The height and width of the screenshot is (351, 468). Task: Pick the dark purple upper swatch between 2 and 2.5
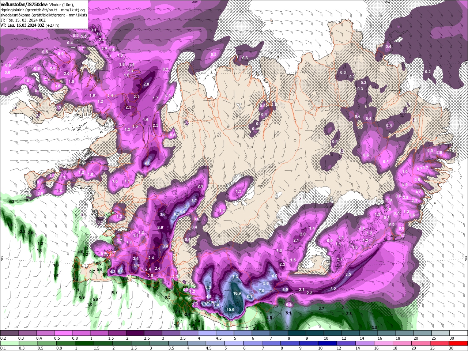135,333
